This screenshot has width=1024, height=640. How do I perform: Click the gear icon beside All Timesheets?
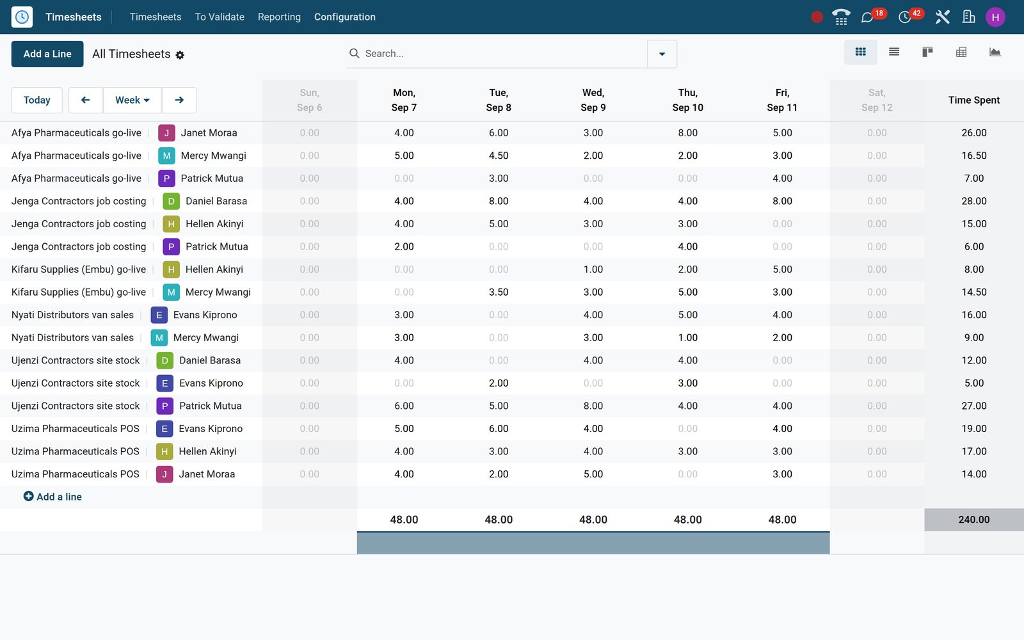[180, 55]
